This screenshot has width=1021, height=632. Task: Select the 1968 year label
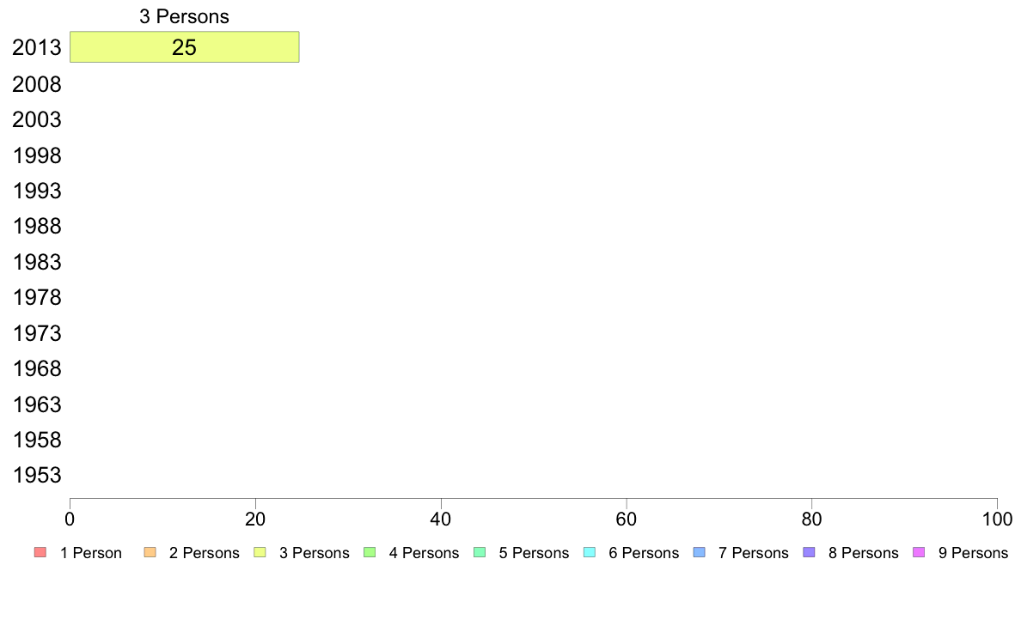37,369
